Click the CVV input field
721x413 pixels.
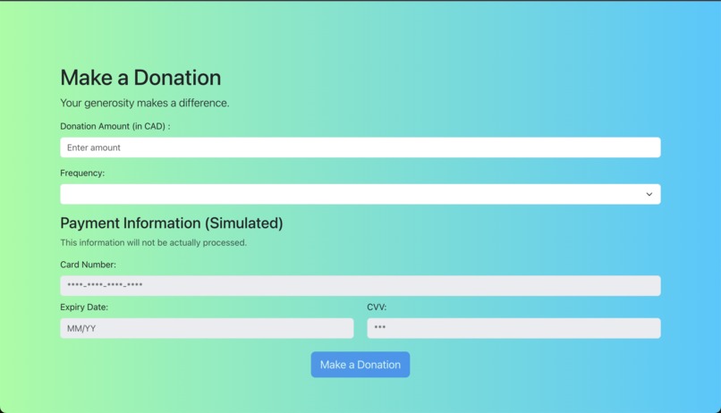513,328
